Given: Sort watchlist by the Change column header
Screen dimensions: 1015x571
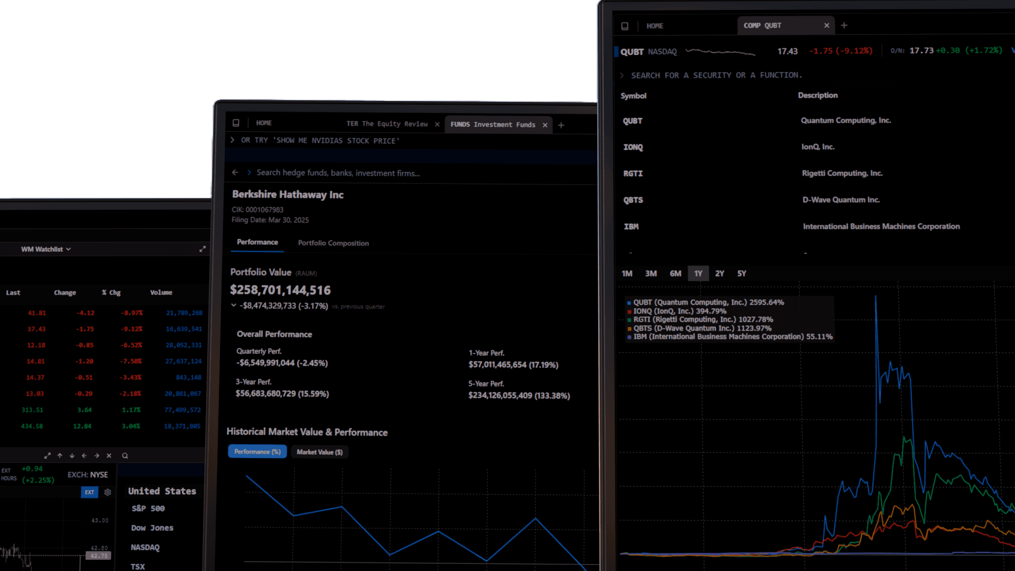Looking at the screenshot, I should pos(65,293).
